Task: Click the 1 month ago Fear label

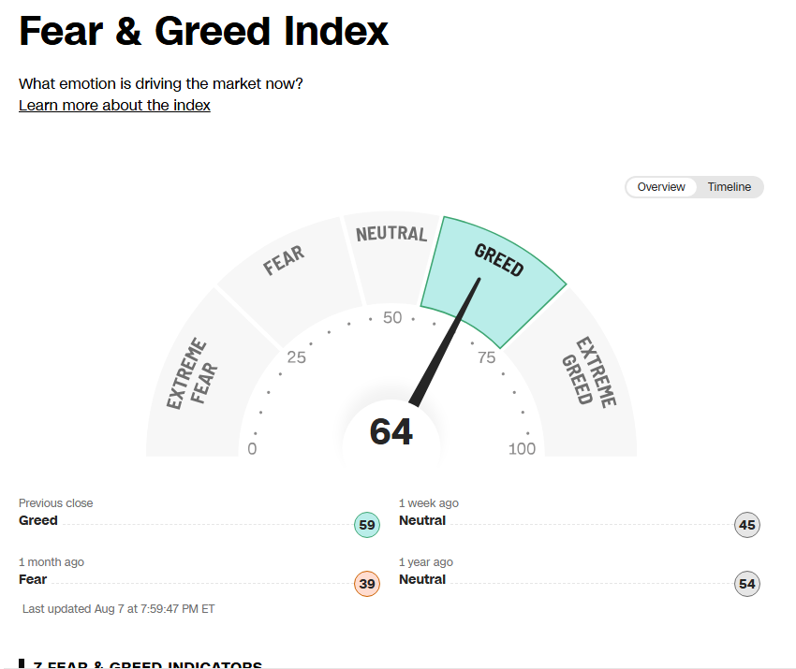Action: tap(33, 579)
